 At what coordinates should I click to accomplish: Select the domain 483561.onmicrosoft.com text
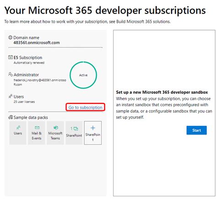coord(37,43)
